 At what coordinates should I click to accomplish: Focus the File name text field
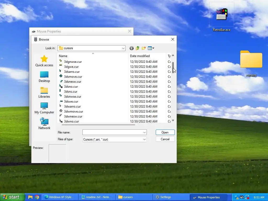[x=113, y=132]
